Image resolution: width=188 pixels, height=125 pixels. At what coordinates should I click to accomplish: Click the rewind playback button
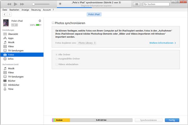9,4
